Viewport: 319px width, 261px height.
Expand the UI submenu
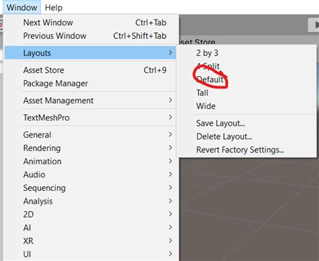[x=90, y=254]
